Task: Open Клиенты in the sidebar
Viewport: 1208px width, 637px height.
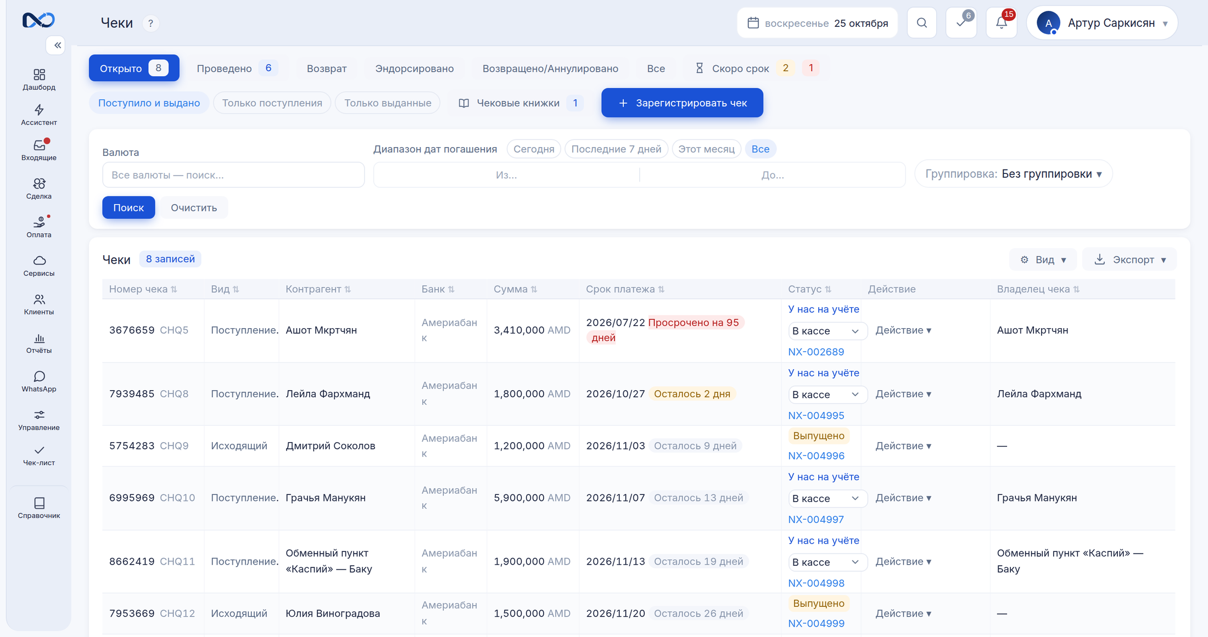Action: pyautogui.click(x=39, y=304)
